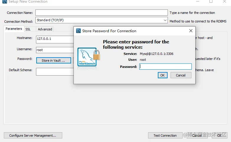This screenshot has height=142, width=231.
Task: Click the Test Connection button
Action: point(165,136)
